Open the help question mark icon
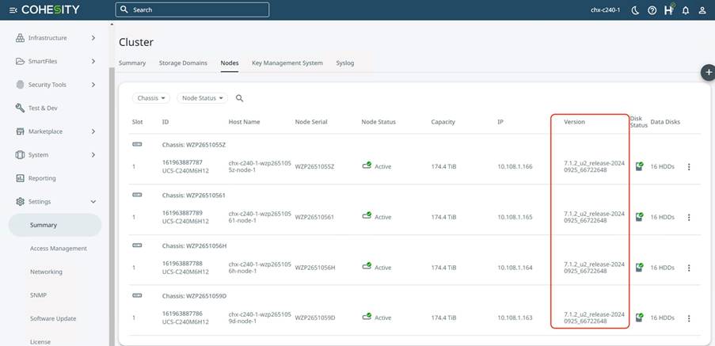Viewport: 715px width, 346px height. point(652,10)
